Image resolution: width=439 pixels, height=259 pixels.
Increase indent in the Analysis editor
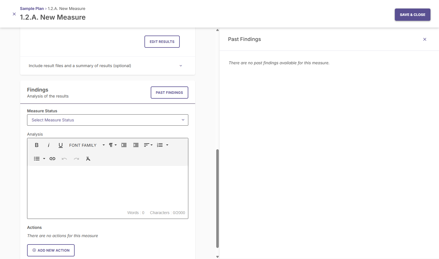124,145
